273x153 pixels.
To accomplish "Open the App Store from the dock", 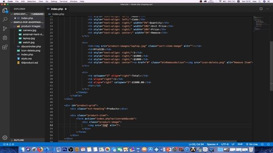I will point(150,149).
